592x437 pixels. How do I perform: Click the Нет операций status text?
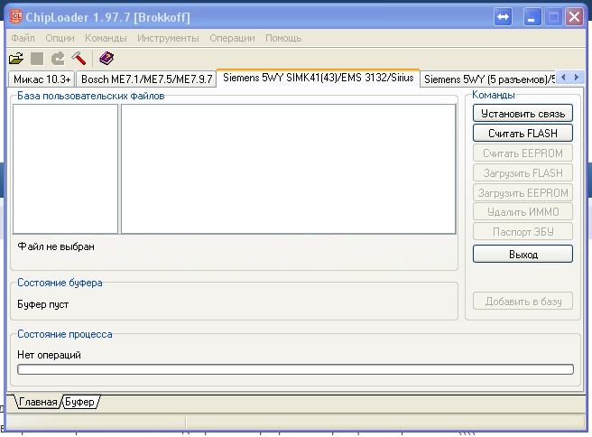coord(49,355)
